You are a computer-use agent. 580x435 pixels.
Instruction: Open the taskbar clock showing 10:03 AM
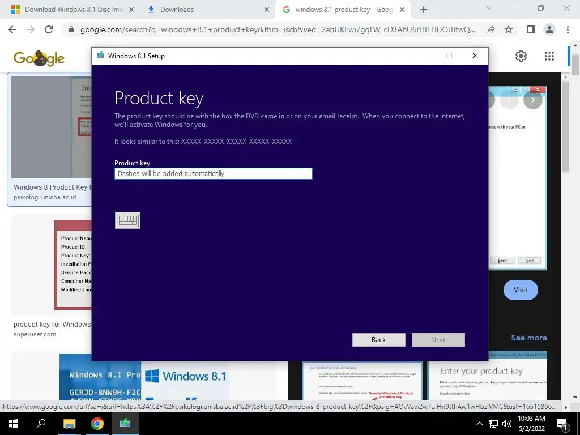click(531, 424)
